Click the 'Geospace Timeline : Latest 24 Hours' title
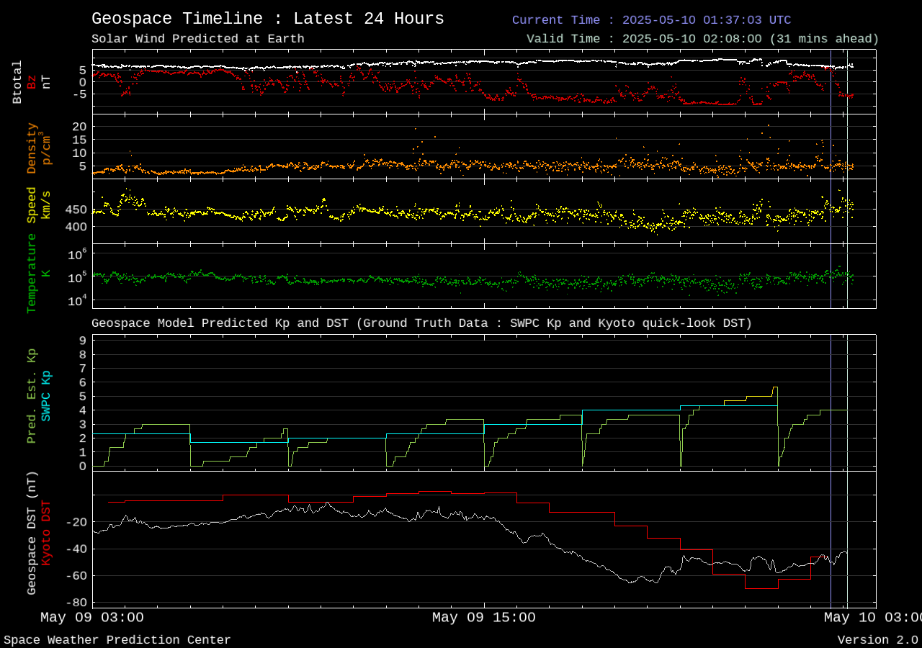 tap(268, 19)
